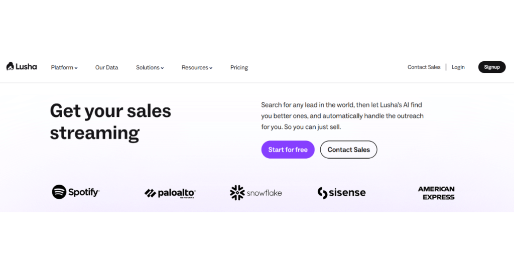Screen dimensions: 514x270
Task: Click the Get your sales streaming headline
Action: click(110, 121)
